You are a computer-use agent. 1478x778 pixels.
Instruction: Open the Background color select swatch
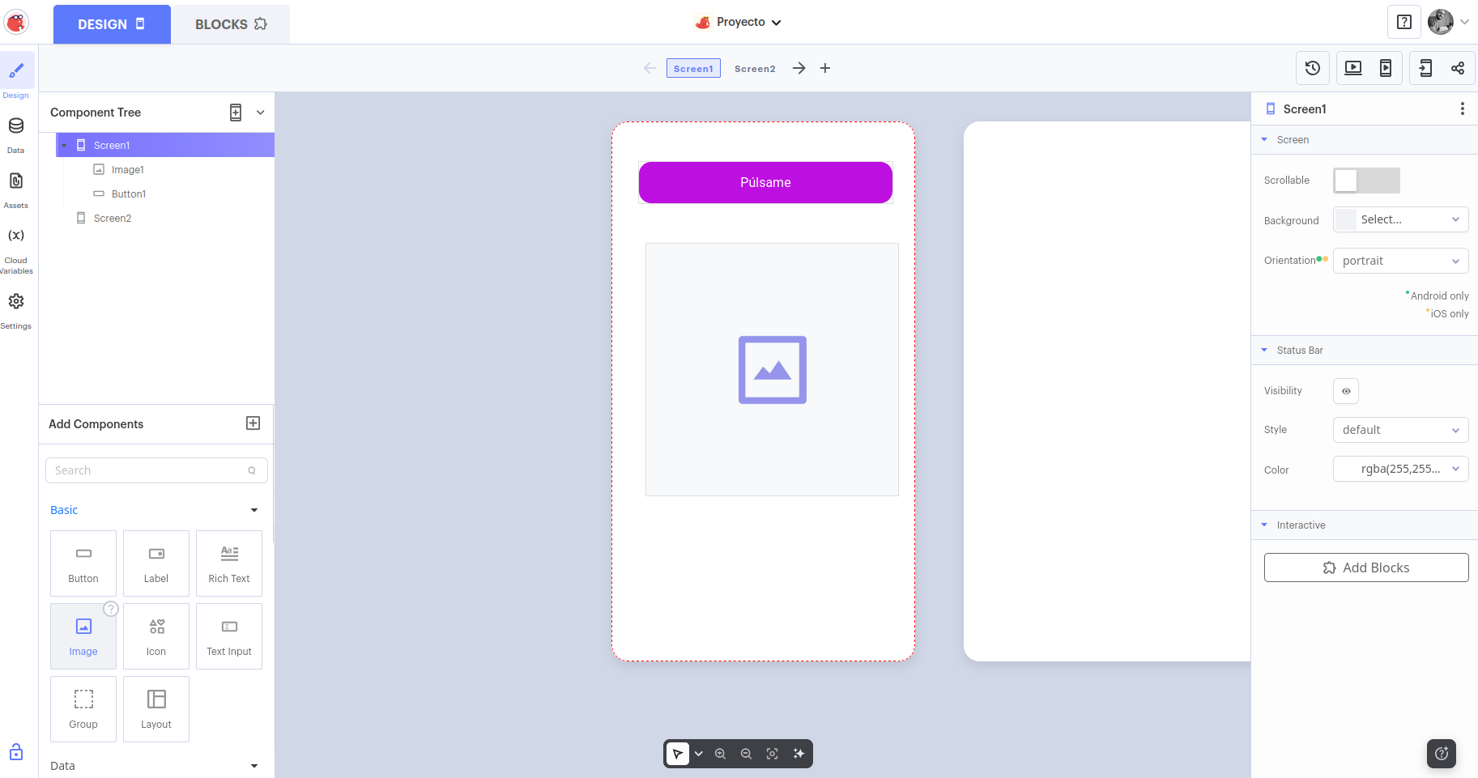(x=1399, y=219)
